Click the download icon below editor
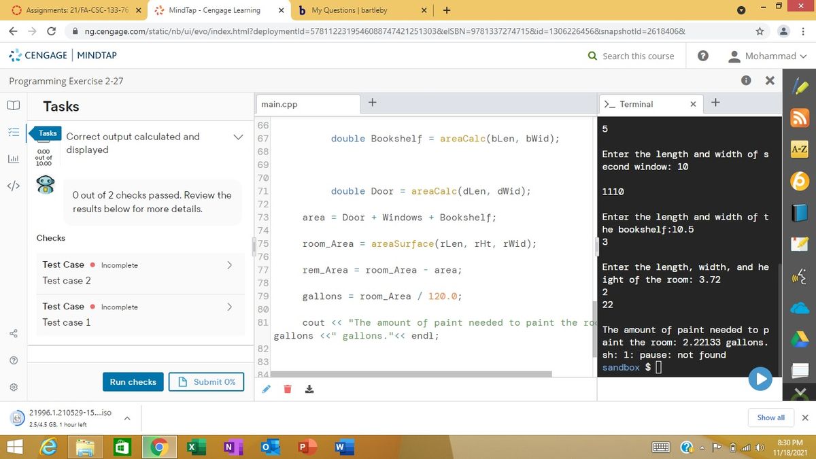 point(308,390)
